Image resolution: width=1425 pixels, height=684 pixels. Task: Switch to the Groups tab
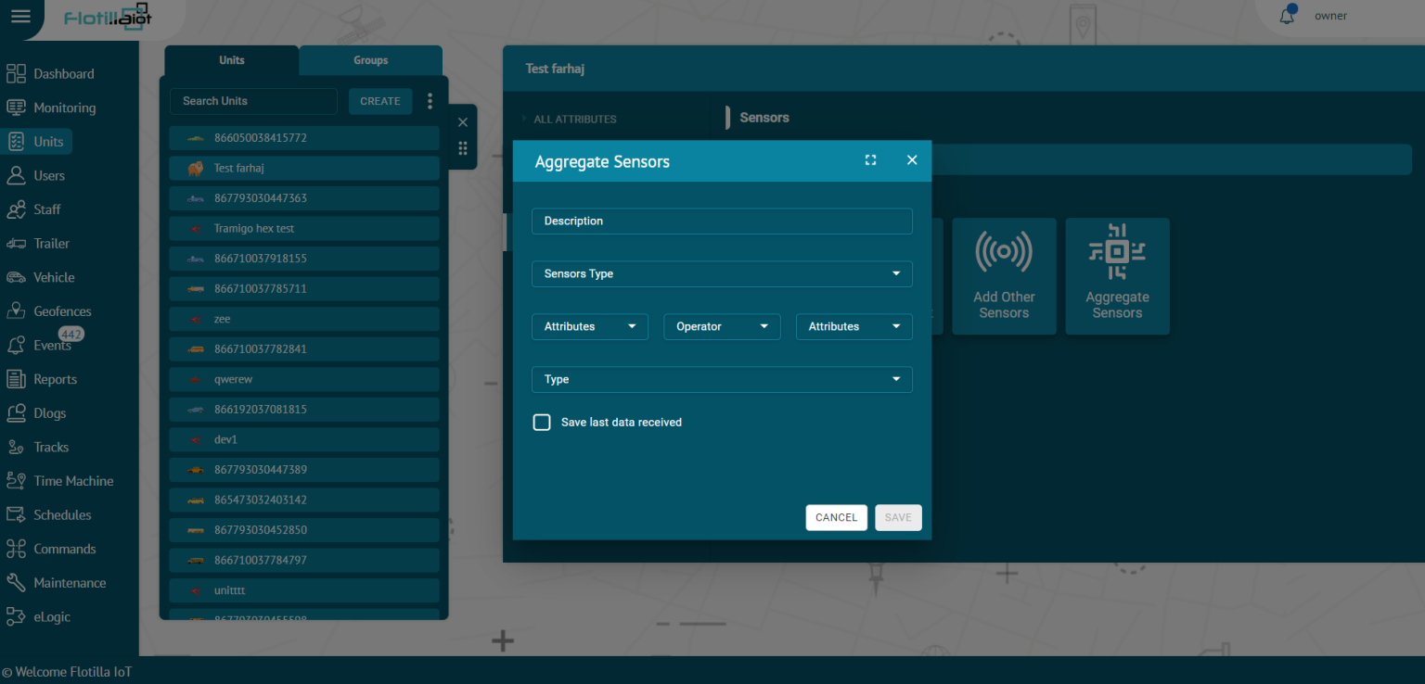(x=370, y=60)
